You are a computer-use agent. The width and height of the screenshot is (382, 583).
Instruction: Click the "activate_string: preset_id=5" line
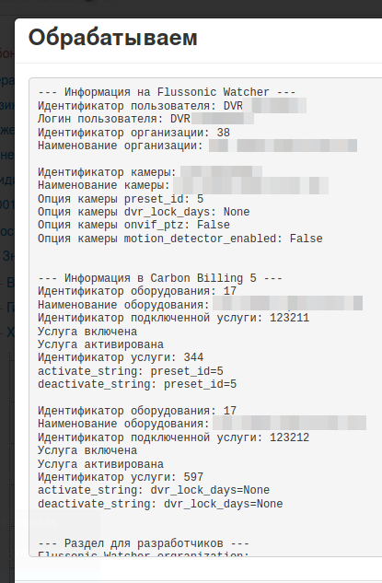point(131,371)
